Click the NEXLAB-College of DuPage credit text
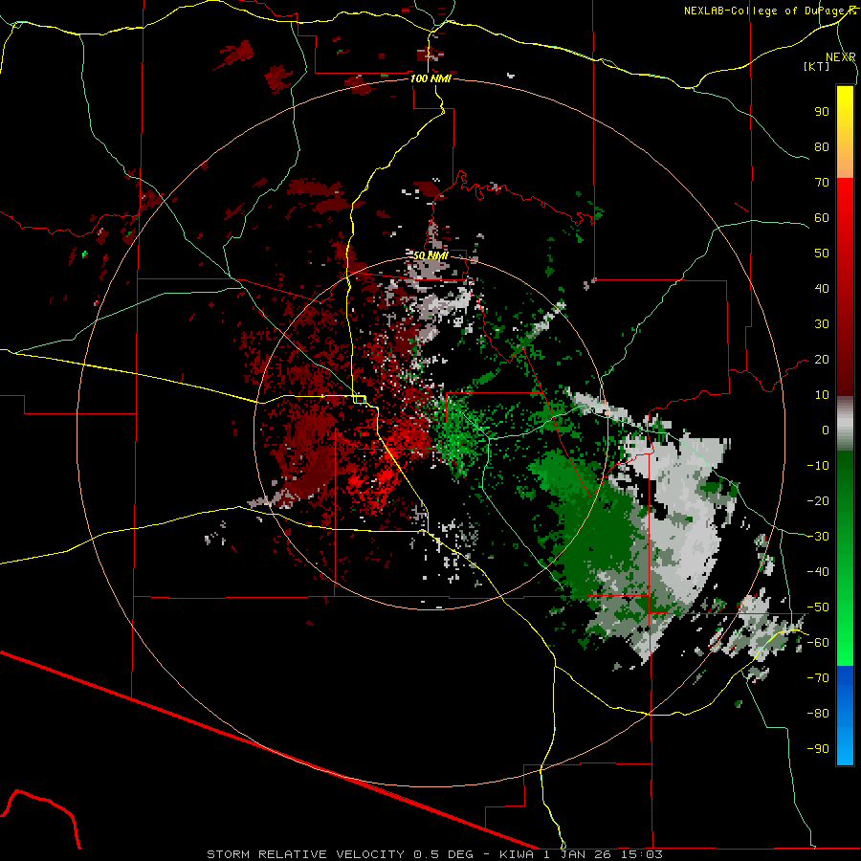Viewport: 861px width, 861px height. click(769, 11)
